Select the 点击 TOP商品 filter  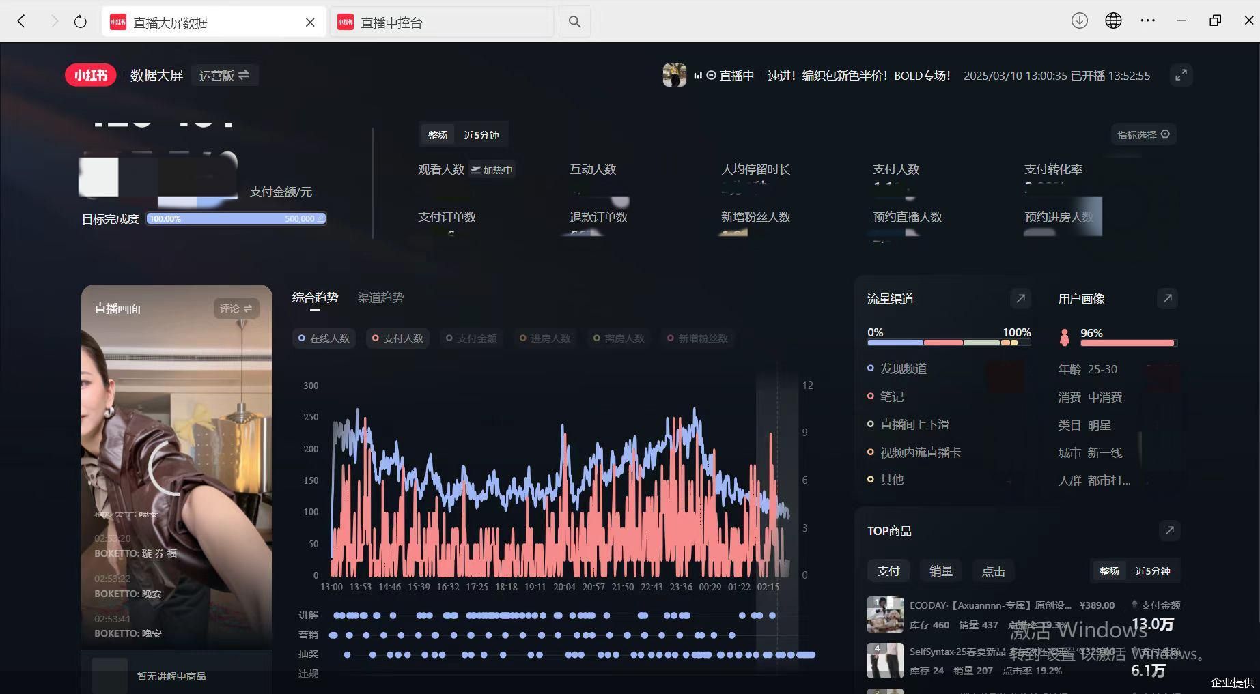[994, 571]
